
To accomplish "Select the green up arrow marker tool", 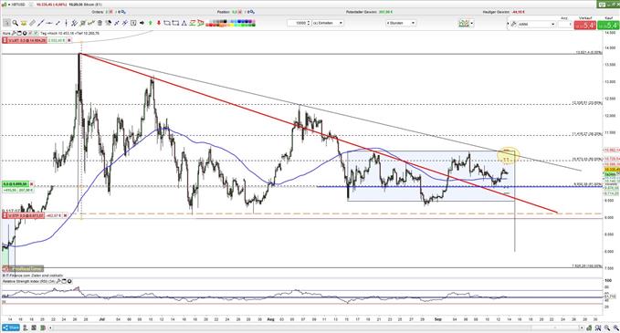I will pos(151,23).
